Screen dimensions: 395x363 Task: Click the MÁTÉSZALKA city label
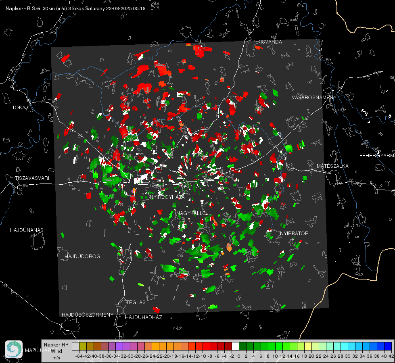click(x=332, y=166)
